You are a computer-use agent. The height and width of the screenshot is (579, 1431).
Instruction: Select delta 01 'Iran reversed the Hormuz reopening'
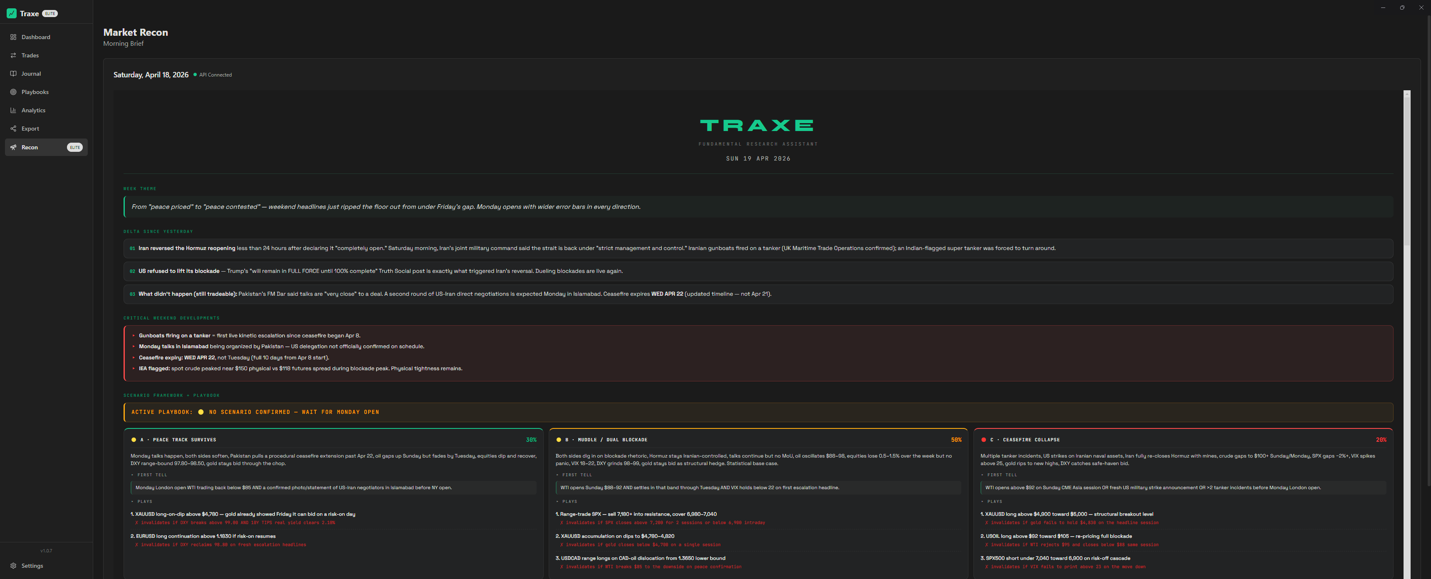pyautogui.click(x=758, y=248)
